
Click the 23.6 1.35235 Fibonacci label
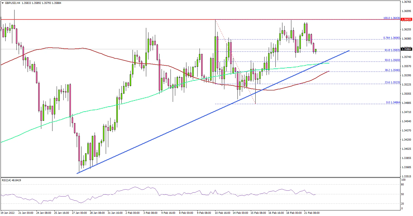(392, 82)
